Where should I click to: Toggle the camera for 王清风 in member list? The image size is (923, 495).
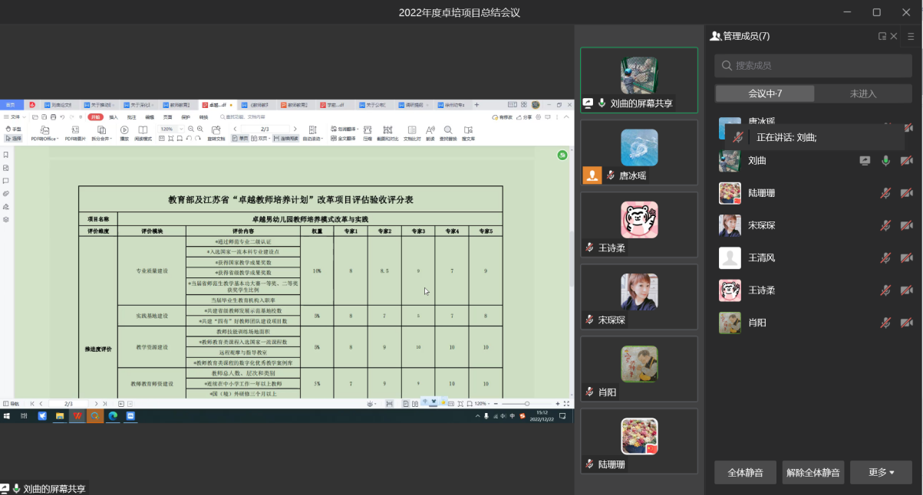(x=906, y=258)
